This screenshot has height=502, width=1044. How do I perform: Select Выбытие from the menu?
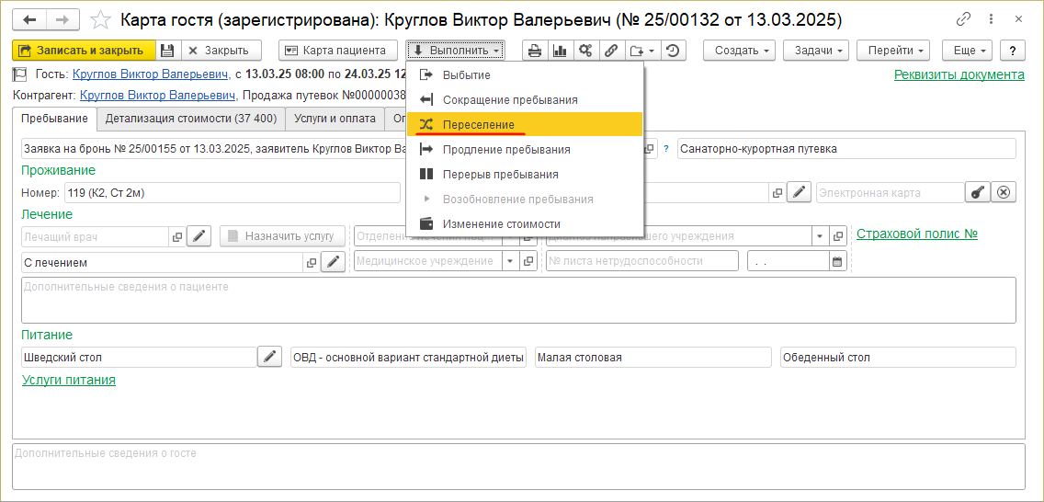(x=525, y=75)
